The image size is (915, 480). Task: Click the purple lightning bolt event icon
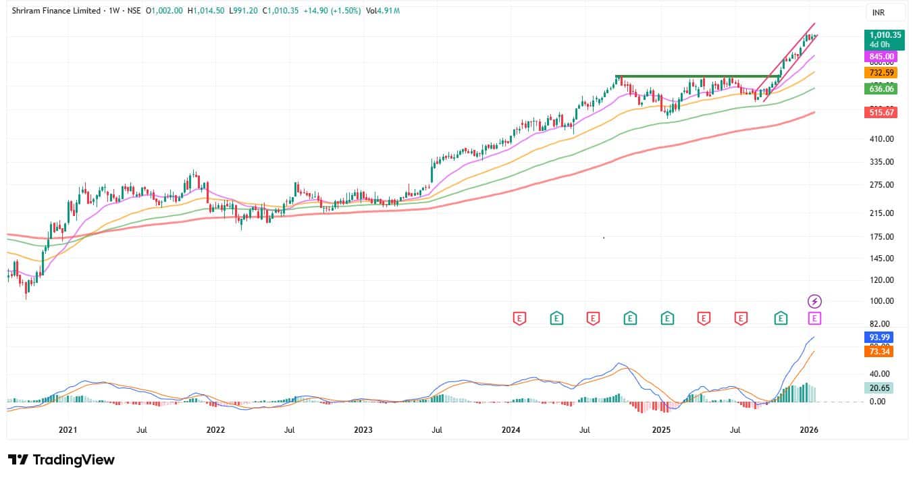[x=815, y=301]
